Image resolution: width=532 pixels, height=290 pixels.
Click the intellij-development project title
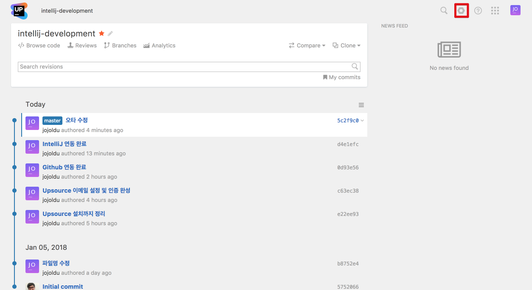pos(56,33)
